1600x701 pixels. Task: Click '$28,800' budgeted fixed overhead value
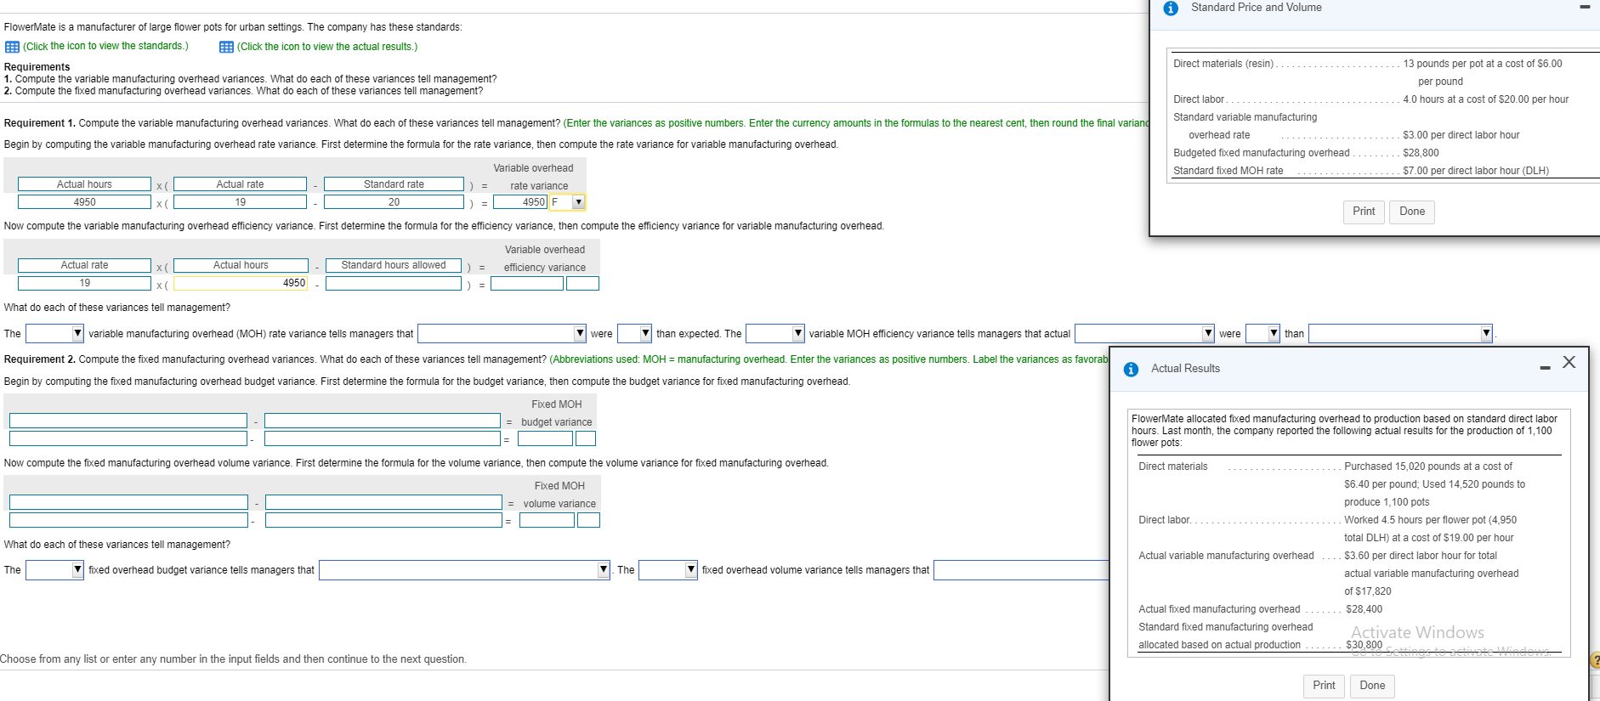(1421, 153)
